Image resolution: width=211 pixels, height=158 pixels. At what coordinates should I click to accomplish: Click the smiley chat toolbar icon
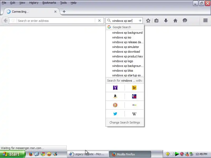pos(185,21)
